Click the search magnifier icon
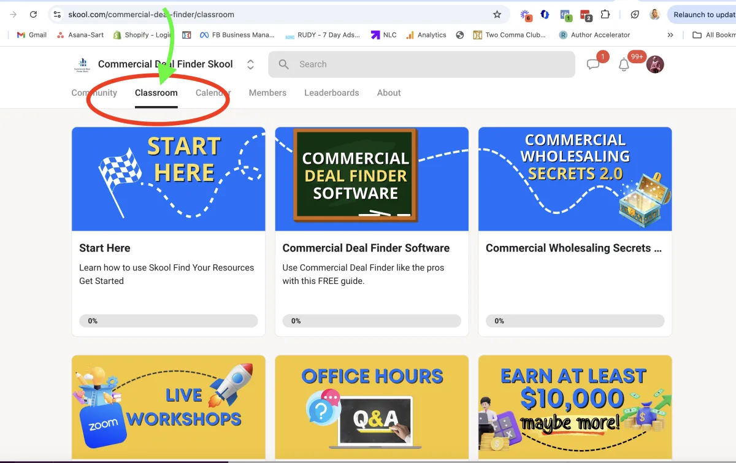736x463 pixels. point(283,64)
